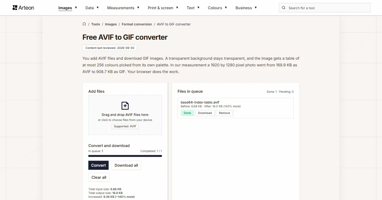This screenshot has height=200, width=382.
Task: Expand the Text dropdown arrow
Action: coord(198,8)
